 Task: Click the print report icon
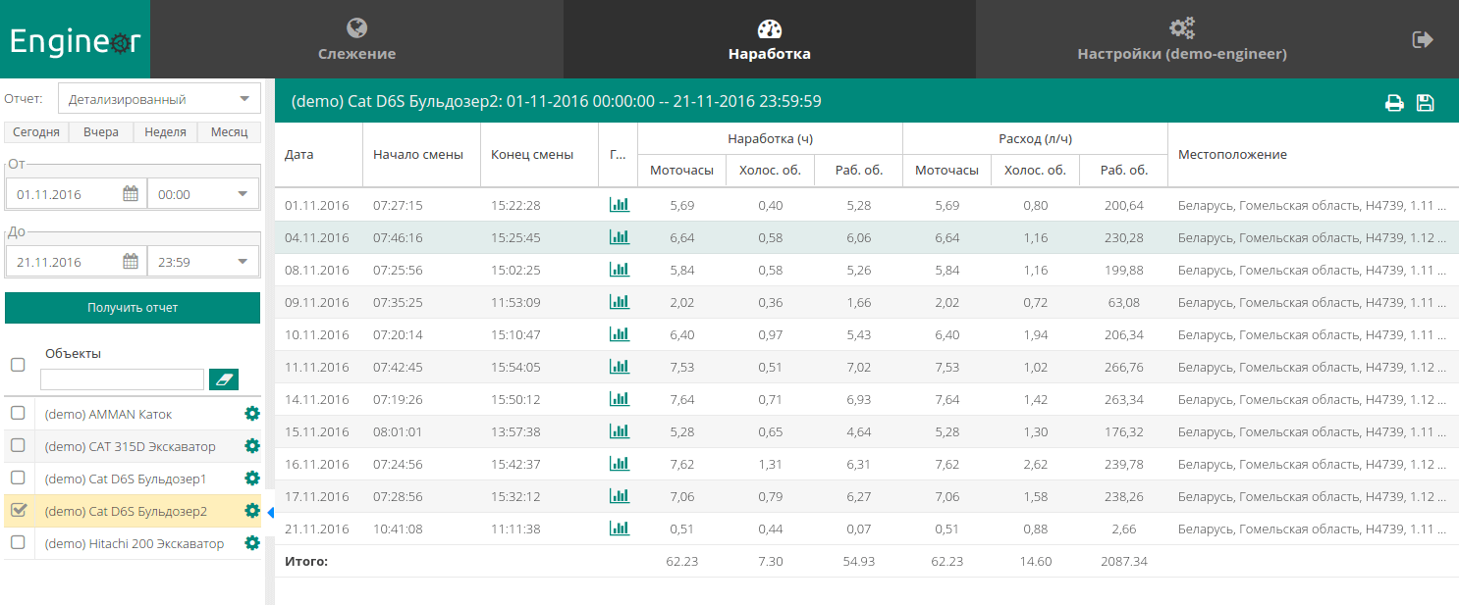pos(1394,103)
